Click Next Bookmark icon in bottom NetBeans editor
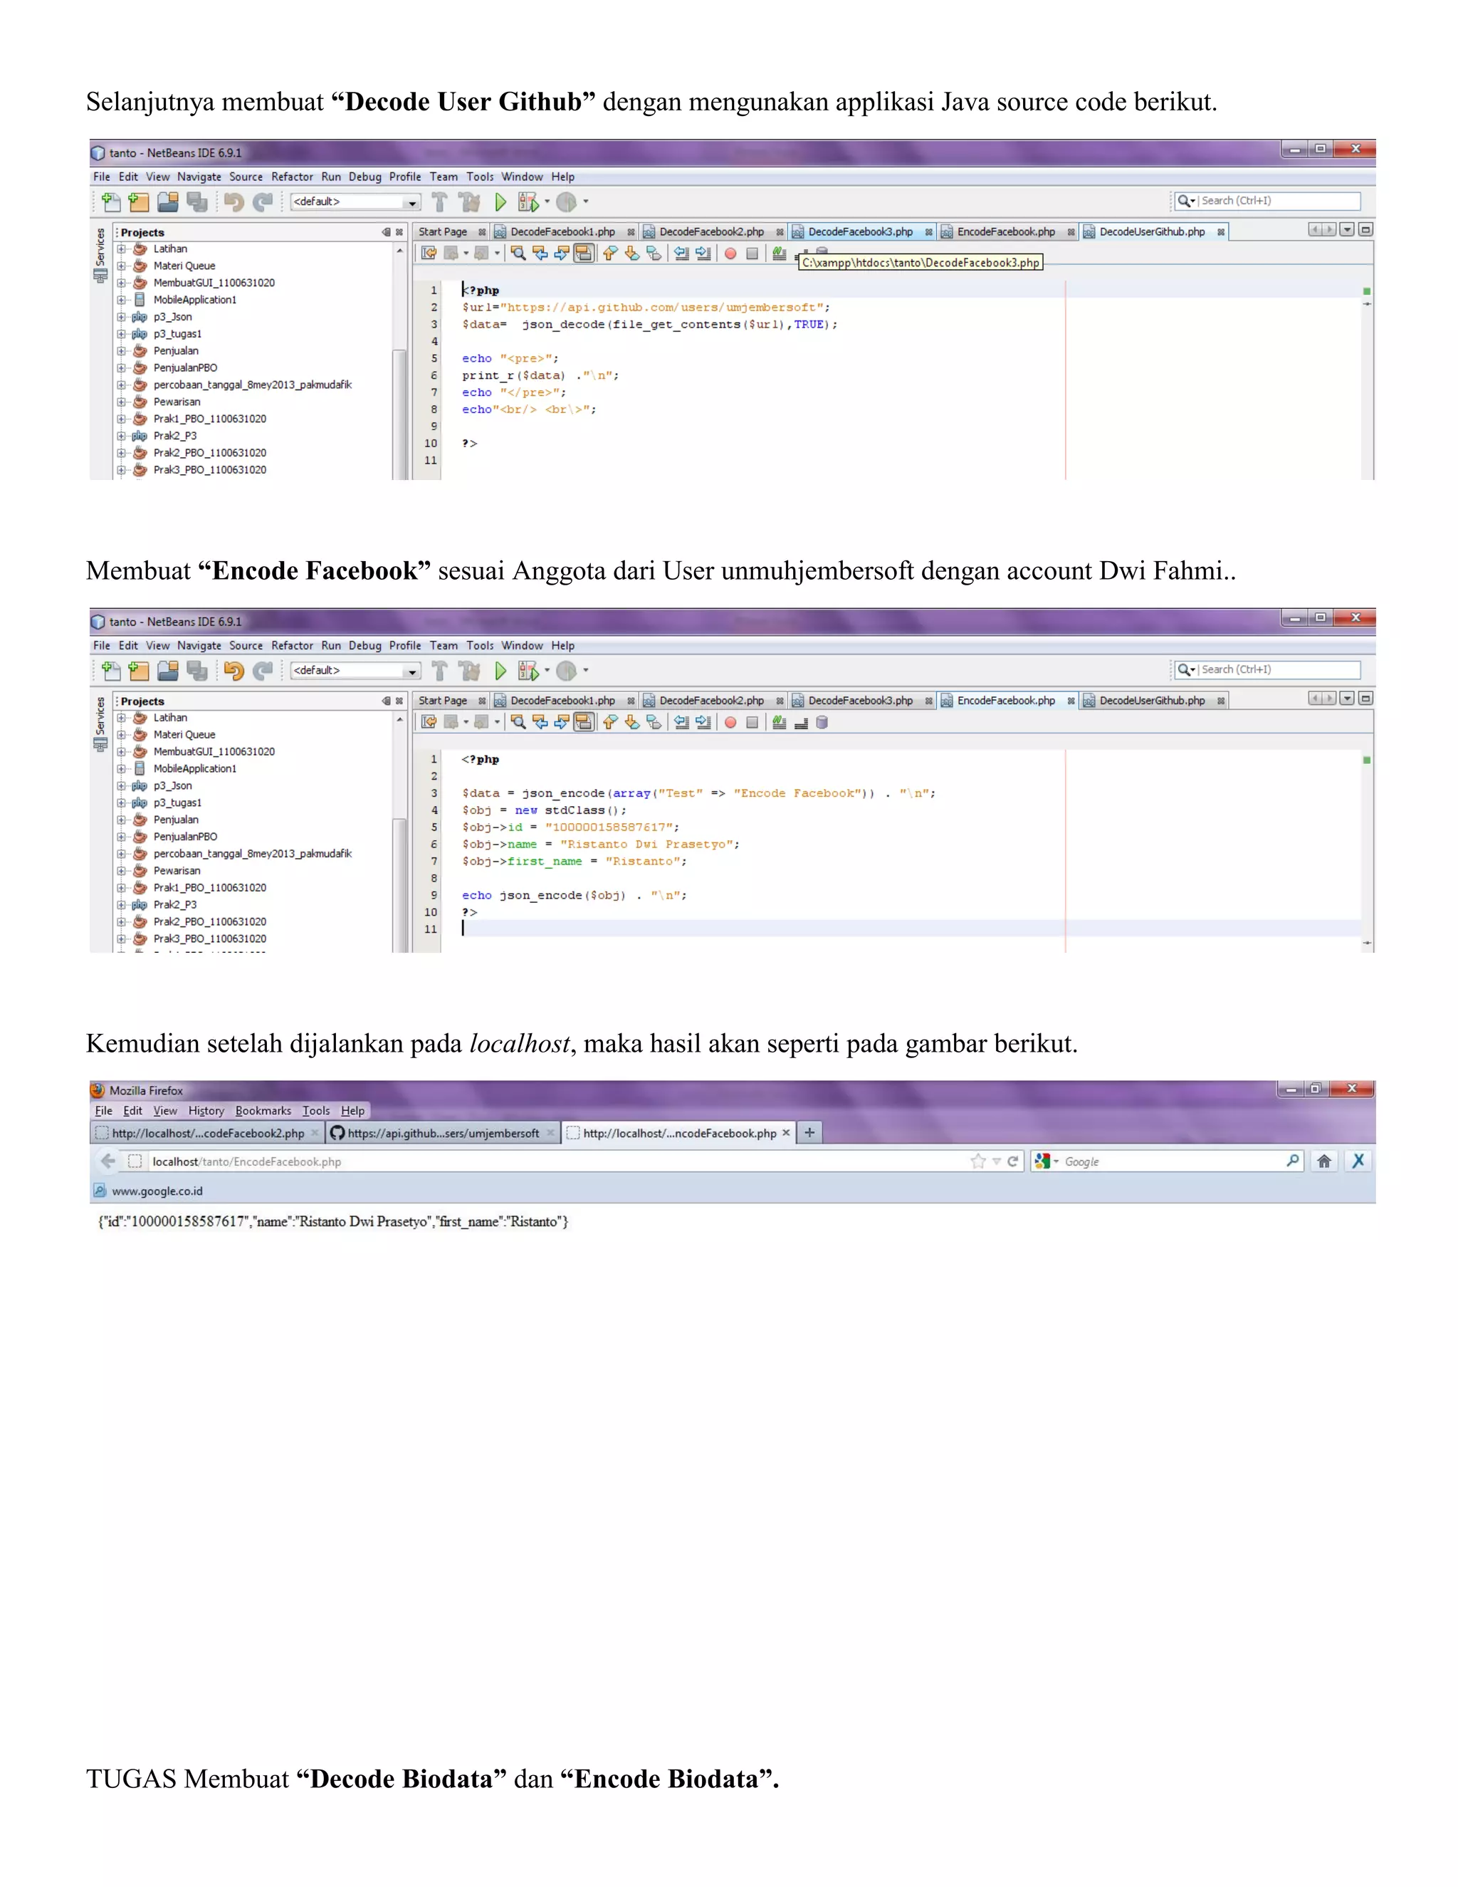Viewport: 1458px width, 1887px height. [632, 722]
